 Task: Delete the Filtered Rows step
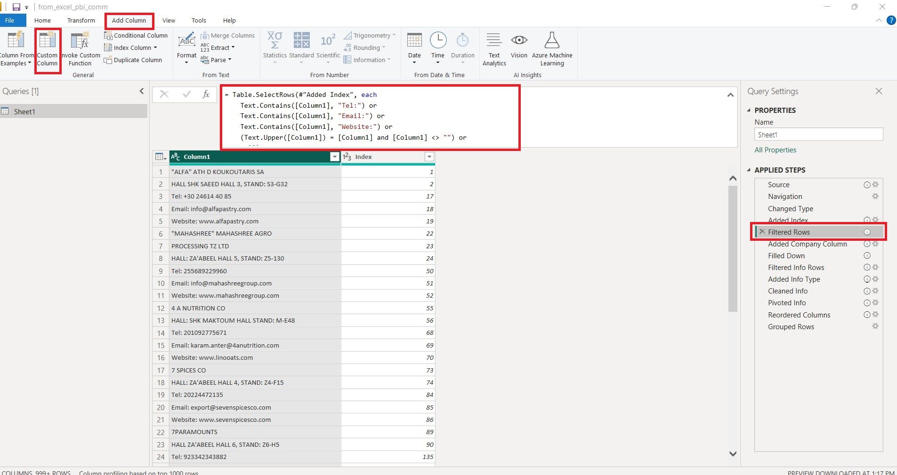762,232
